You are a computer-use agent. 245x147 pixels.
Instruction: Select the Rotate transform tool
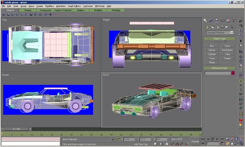(x=241, y=61)
